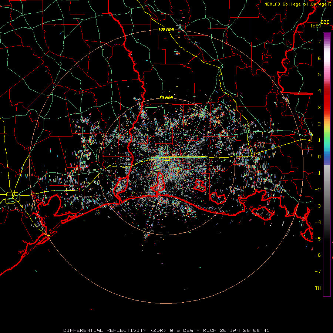Click the 0 value on color scale
The height and width of the screenshot is (333, 333).
point(319,157)
